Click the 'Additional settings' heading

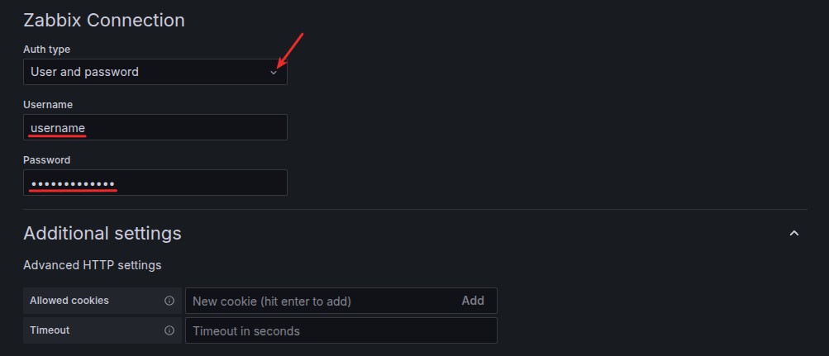102,234
